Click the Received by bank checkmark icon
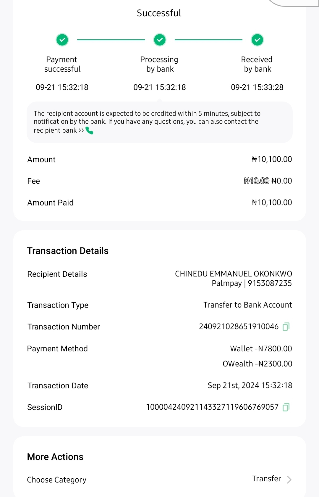The image size is (319, 497). [x=257, y=40]
